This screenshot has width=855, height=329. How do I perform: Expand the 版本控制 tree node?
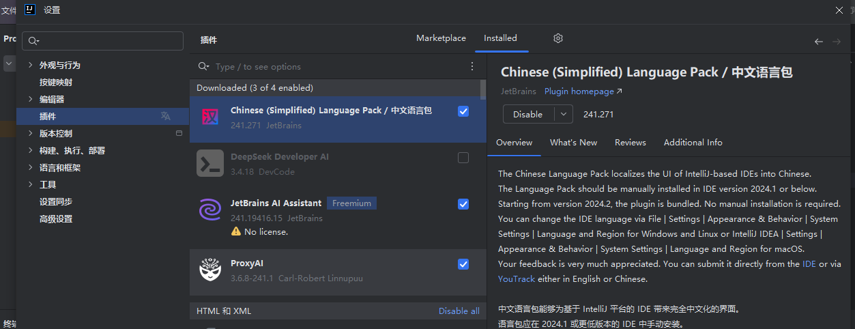[x=29, y=133]
